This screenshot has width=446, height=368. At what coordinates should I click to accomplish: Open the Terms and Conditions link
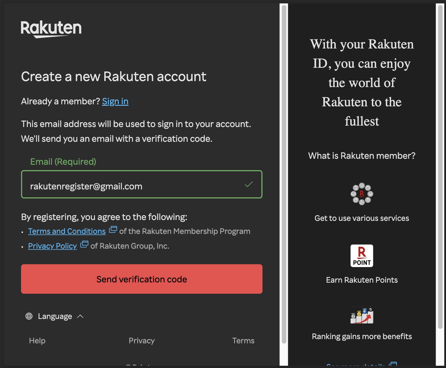tap(67, 231)
